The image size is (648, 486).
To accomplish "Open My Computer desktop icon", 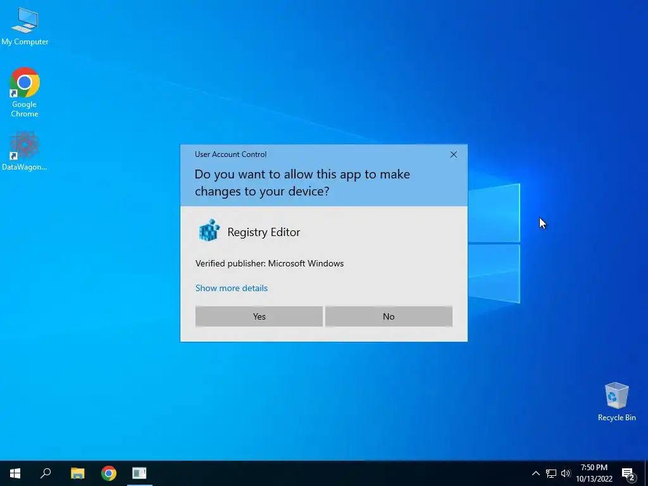I will tap(25, 27).
